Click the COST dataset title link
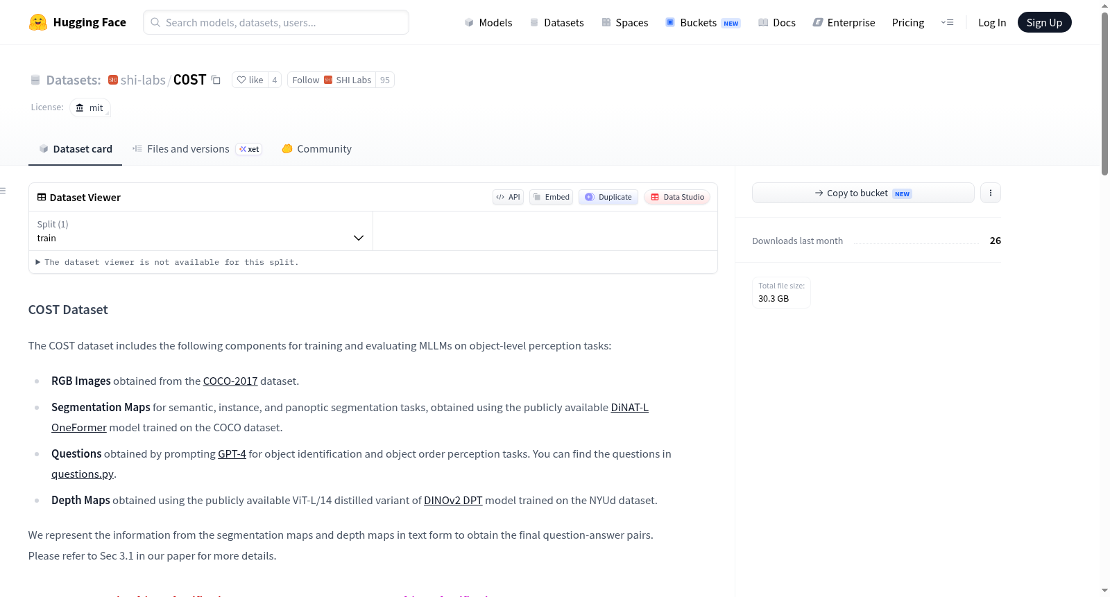The width and height of the screenshot is (1110, 597). point(189,80)
